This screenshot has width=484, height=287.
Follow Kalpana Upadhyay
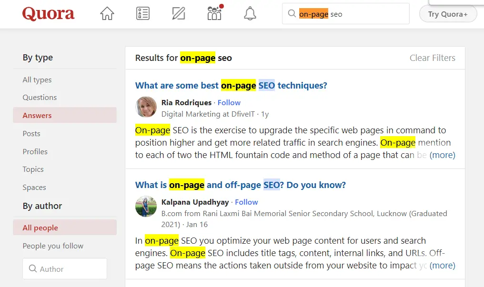coord(246,202)
